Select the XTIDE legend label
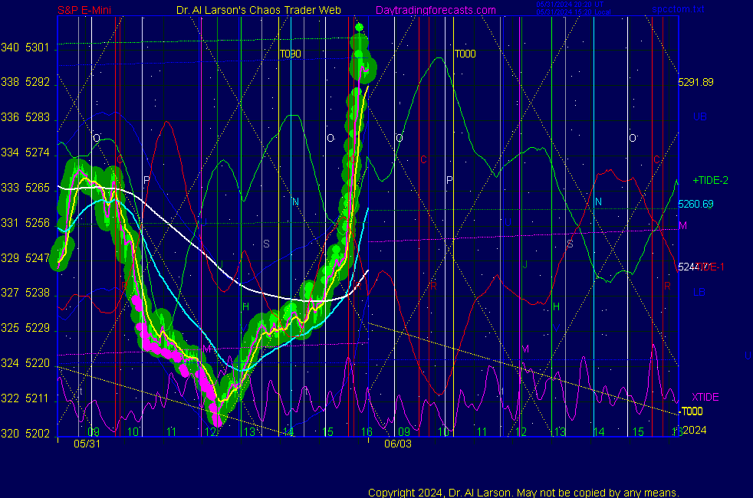This screenshot has width=753, height=498. (705, 397)
